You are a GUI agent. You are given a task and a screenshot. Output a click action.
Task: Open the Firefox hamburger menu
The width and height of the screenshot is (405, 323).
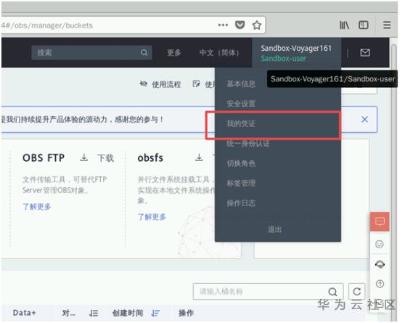coord(387,25)
